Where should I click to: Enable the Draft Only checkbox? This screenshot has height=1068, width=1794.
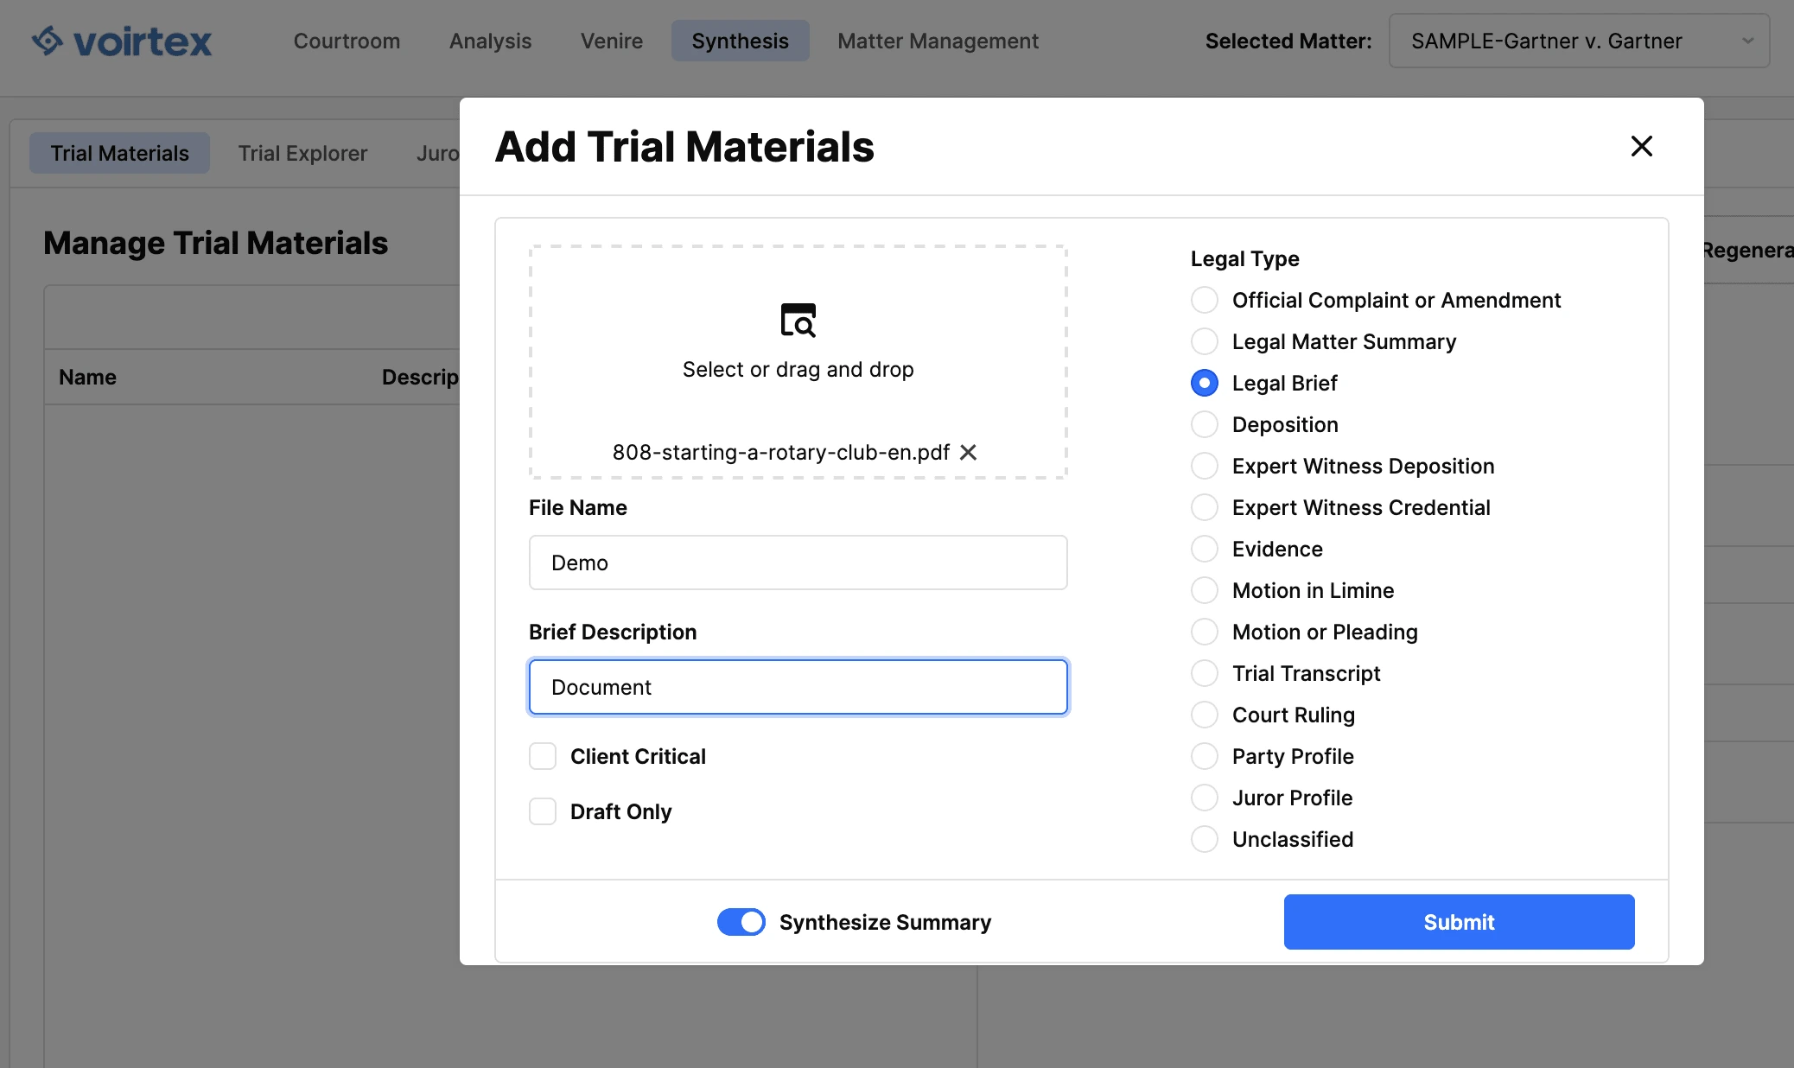click(543, 811)
